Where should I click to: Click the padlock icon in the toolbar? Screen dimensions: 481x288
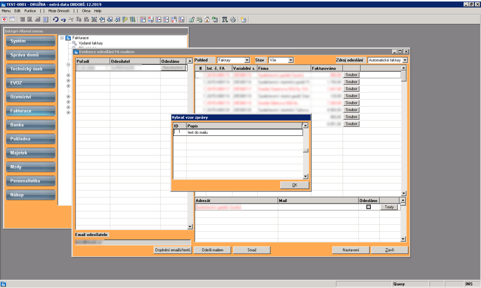(191, 19)
